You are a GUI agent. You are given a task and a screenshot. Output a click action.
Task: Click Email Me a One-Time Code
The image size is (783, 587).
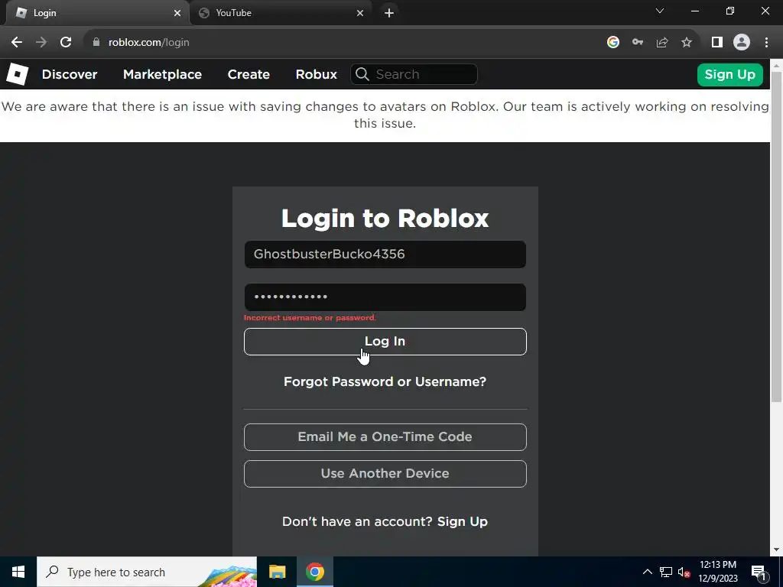click(x=385, y=436)
